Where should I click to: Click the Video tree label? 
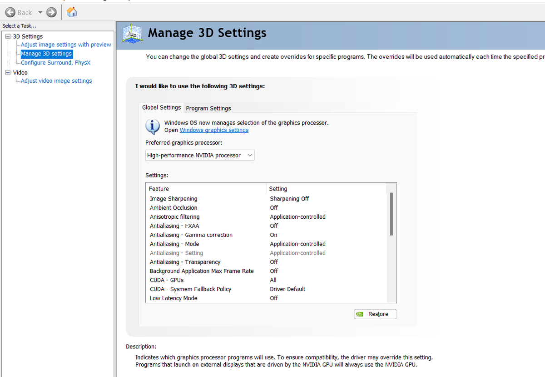pos(20,73)
